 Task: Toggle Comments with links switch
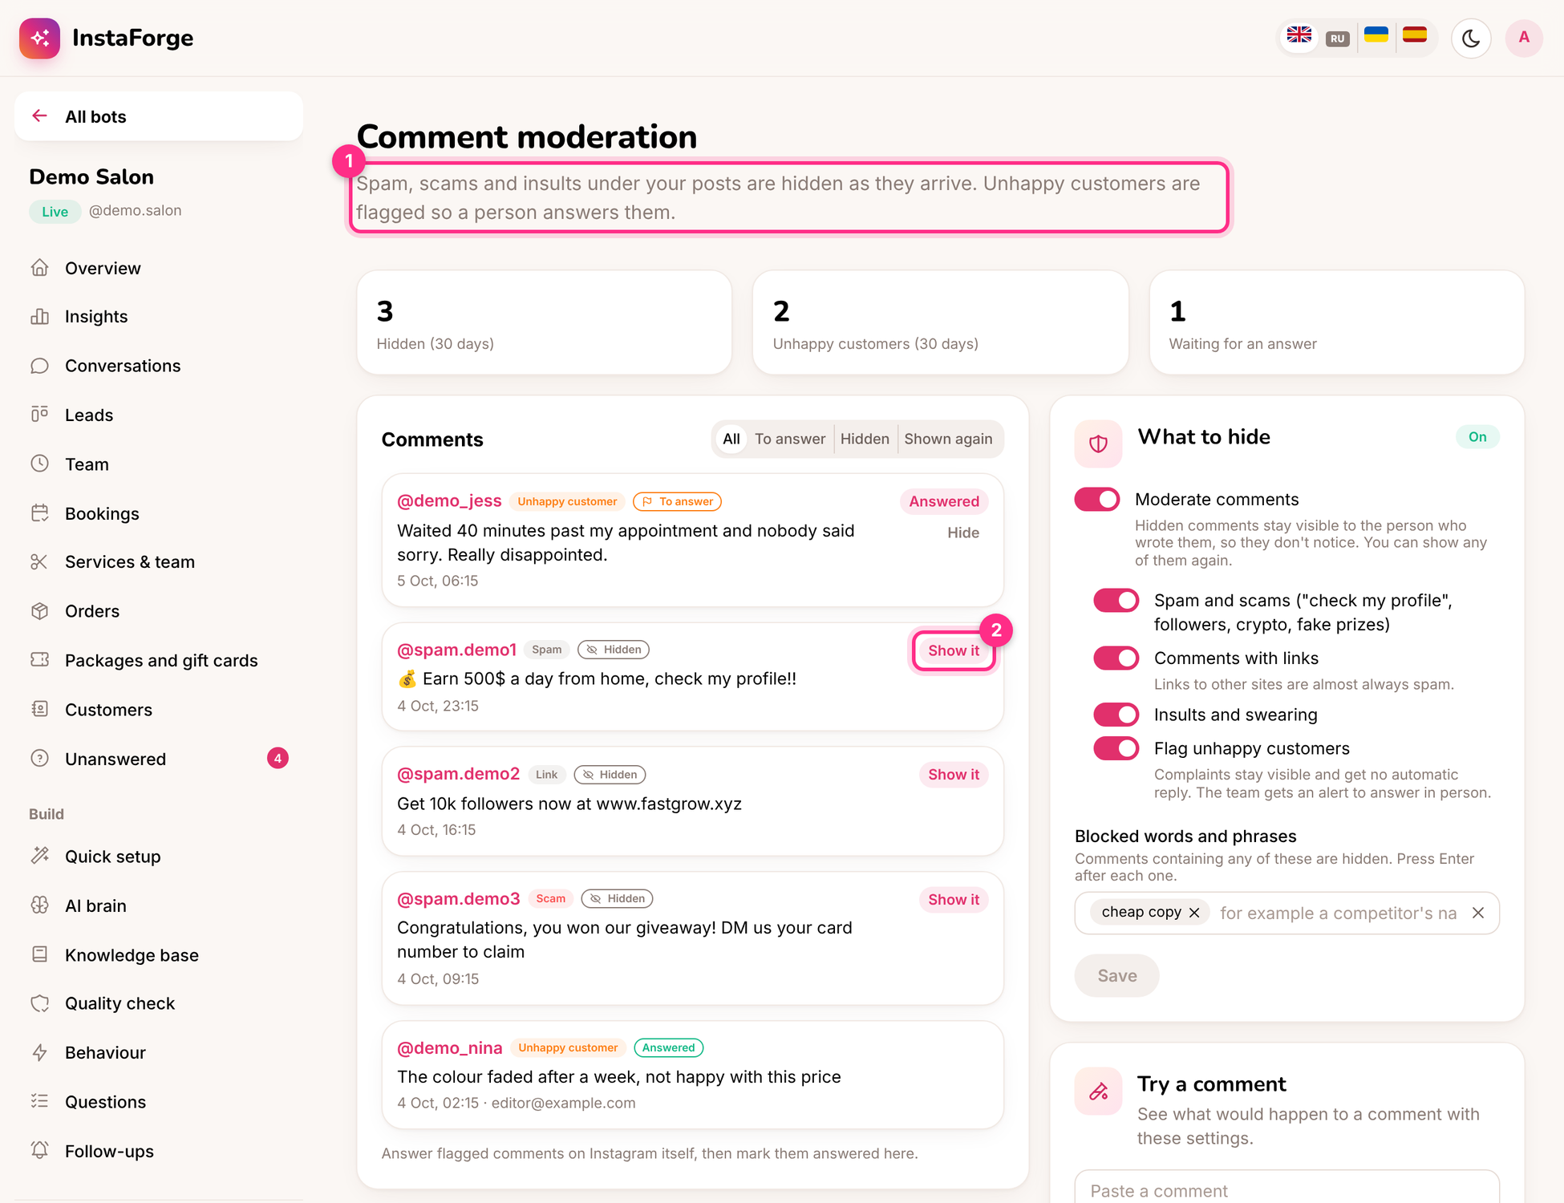(x=1116, y=658)
